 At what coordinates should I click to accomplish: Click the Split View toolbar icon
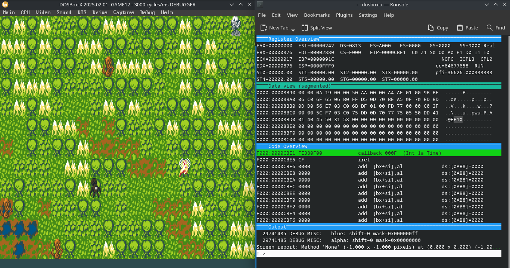(x=305, y=28)
